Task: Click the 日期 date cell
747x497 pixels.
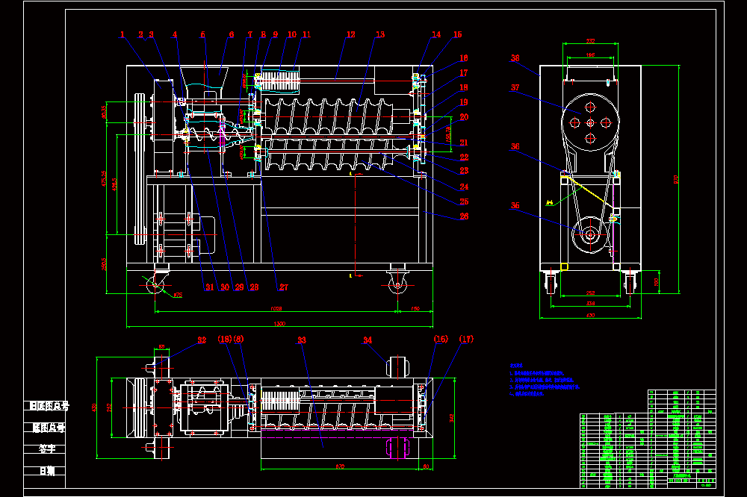Action: click(x=47, y=472)
